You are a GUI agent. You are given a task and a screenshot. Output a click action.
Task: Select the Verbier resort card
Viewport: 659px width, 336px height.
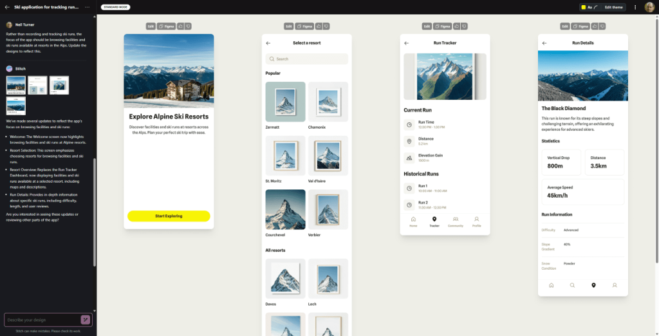tap(328, 213)
